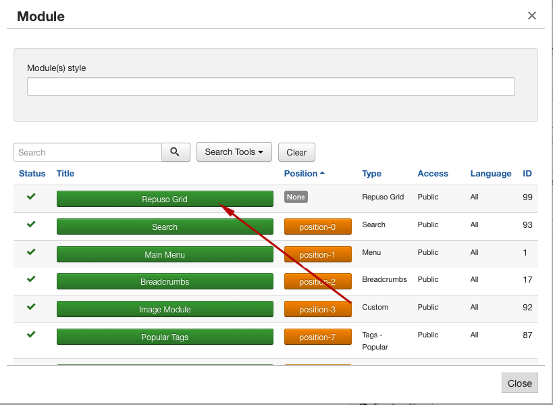
Task: Sort by Position column header
Action: pos(304,173)
